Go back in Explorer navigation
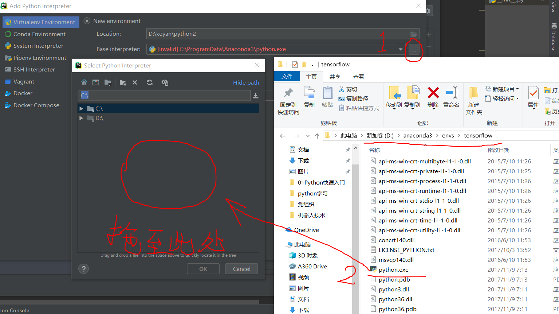Image resolution: width=559 pixels, height=314 pixels. point(283,136)
